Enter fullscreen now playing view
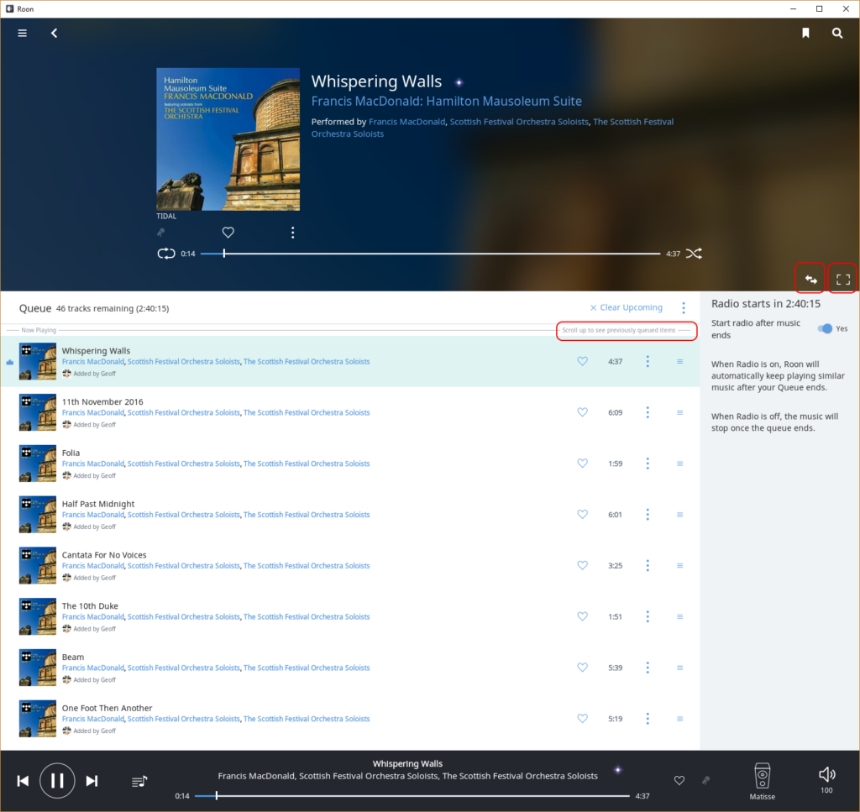Screen dimensions: 860x812 843,280
